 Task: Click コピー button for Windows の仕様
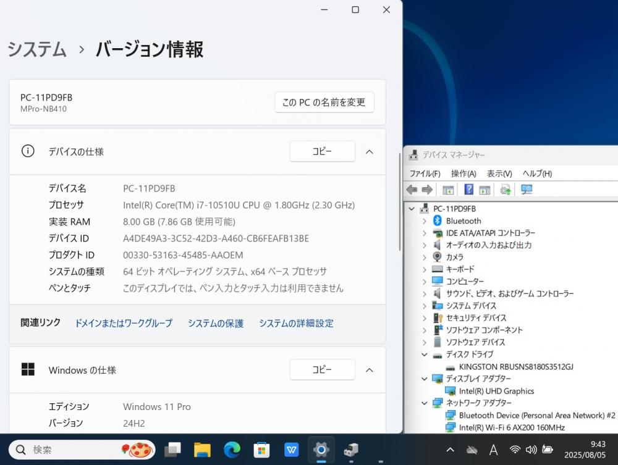(323, 370)
